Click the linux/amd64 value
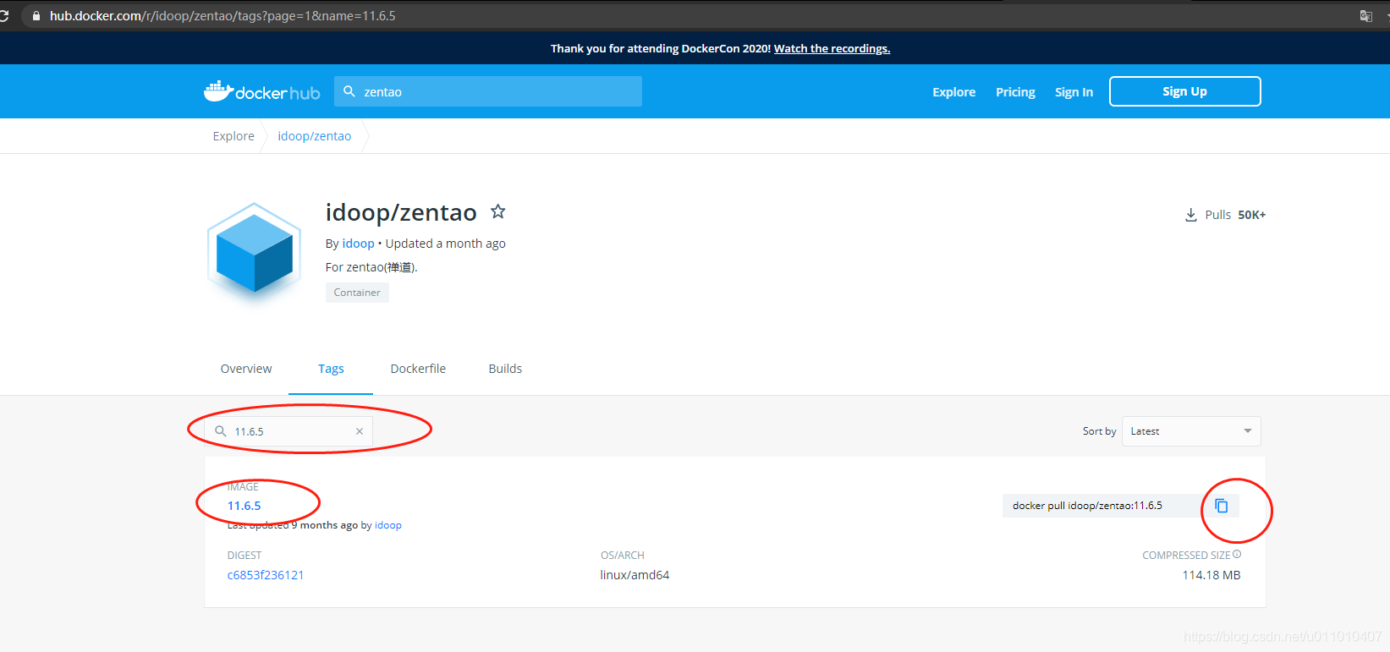The width and height of the screenshot is (1390, 652). point(635,575)
